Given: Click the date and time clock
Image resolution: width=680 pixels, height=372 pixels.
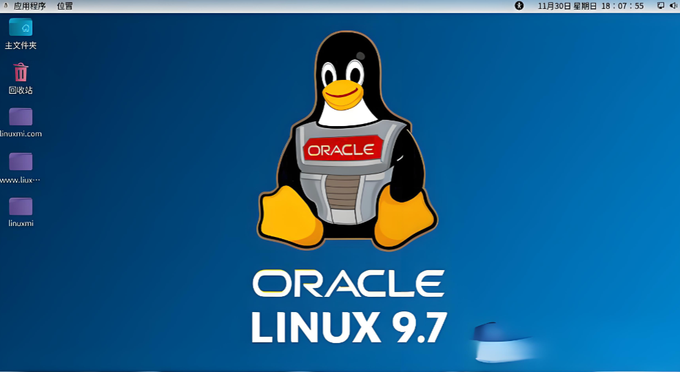Looking at the screenshot, I should pyautogui.click(x=590, y=6).
